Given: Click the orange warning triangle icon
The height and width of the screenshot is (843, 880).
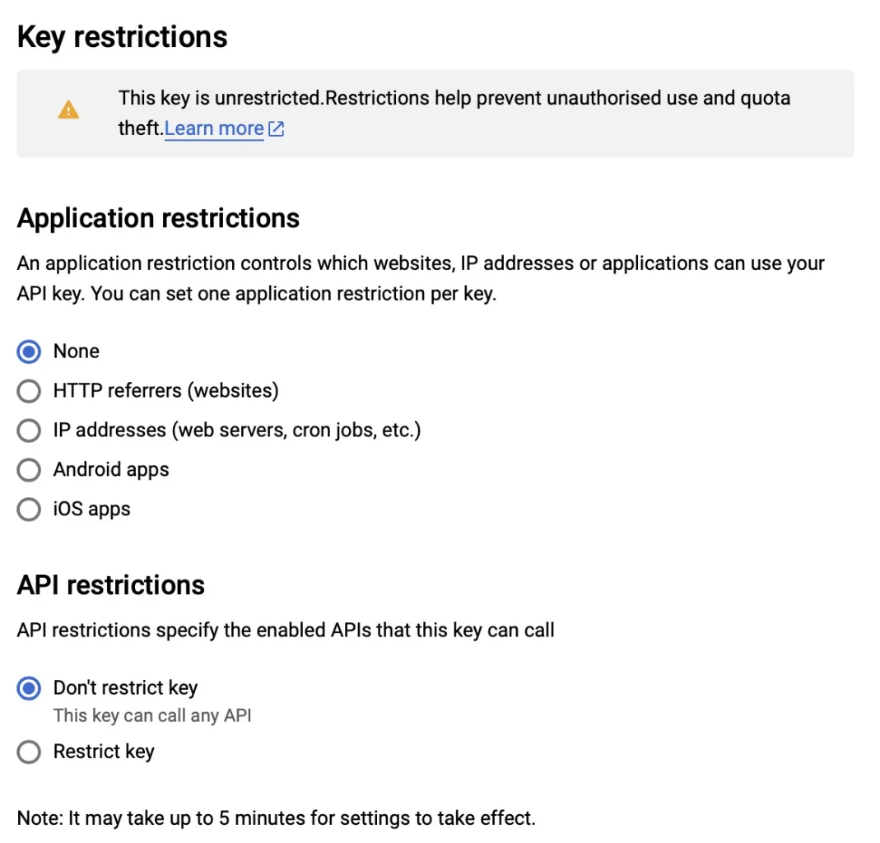Looking at the screenshot, I should 68,110.
